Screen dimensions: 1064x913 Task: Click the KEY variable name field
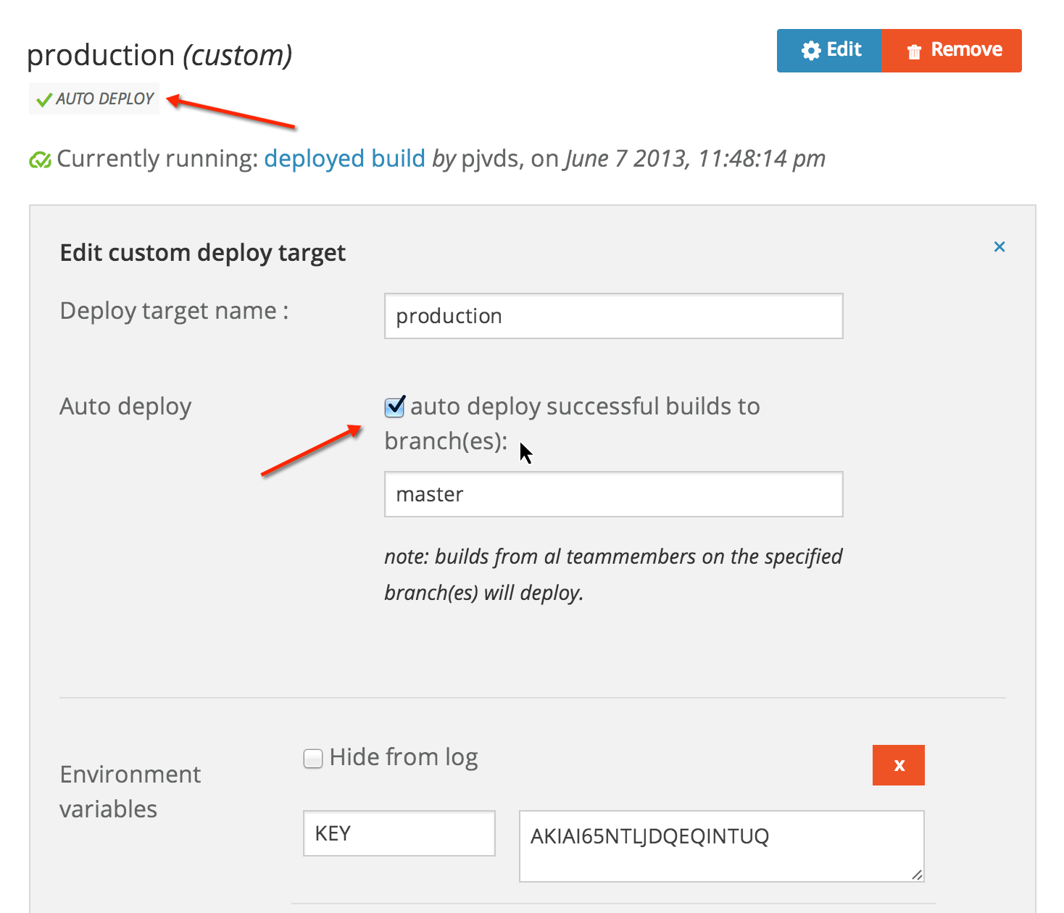(399, 833)
